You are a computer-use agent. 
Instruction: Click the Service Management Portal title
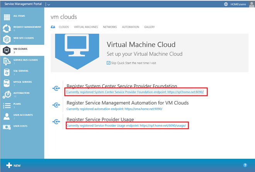23,4
